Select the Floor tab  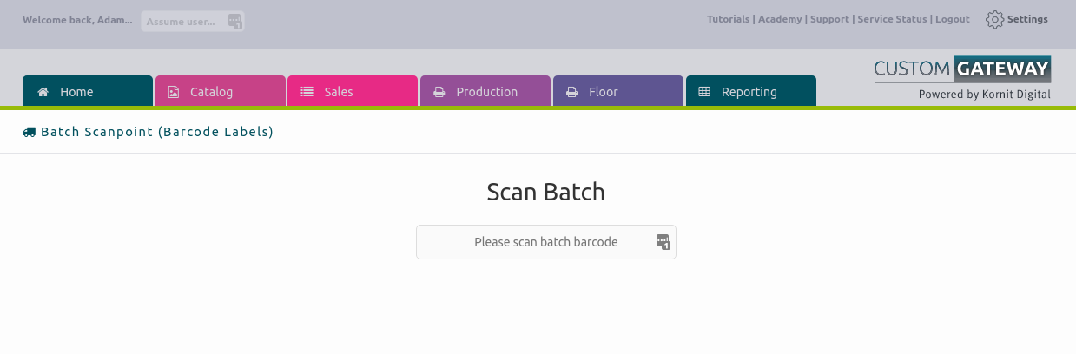point(618,91)
